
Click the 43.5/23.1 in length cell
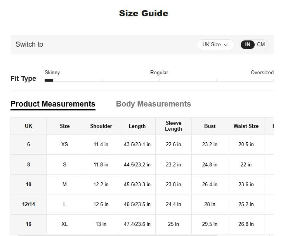click(x=137, y=145)
